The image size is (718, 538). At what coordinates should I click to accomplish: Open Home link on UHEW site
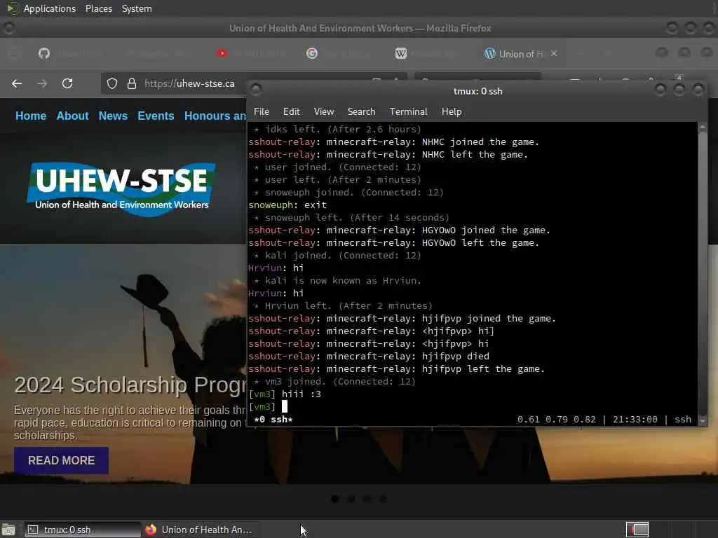31,116
